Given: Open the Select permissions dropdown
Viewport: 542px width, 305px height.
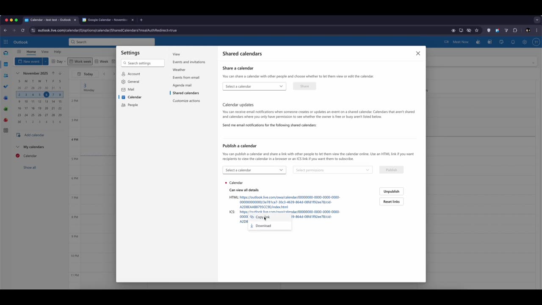Looking at the screenshot, I should [x=332, y=170].
